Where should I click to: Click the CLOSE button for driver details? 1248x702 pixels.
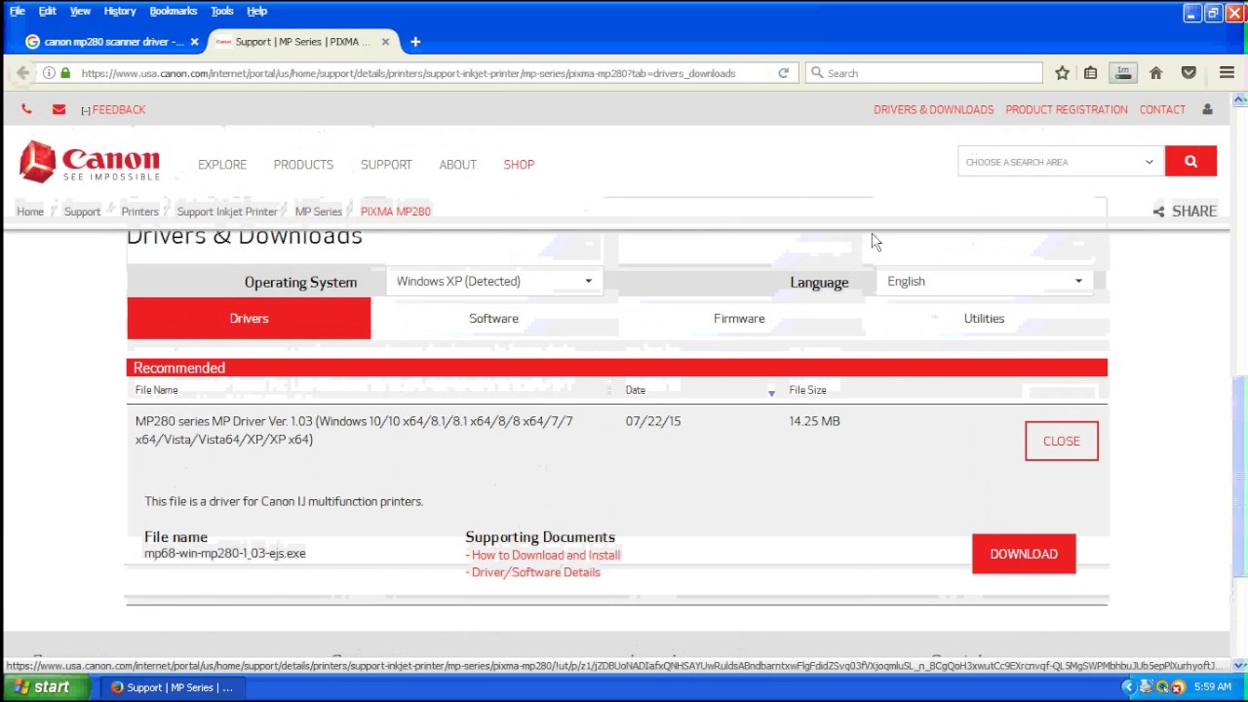pos(1062,441)
